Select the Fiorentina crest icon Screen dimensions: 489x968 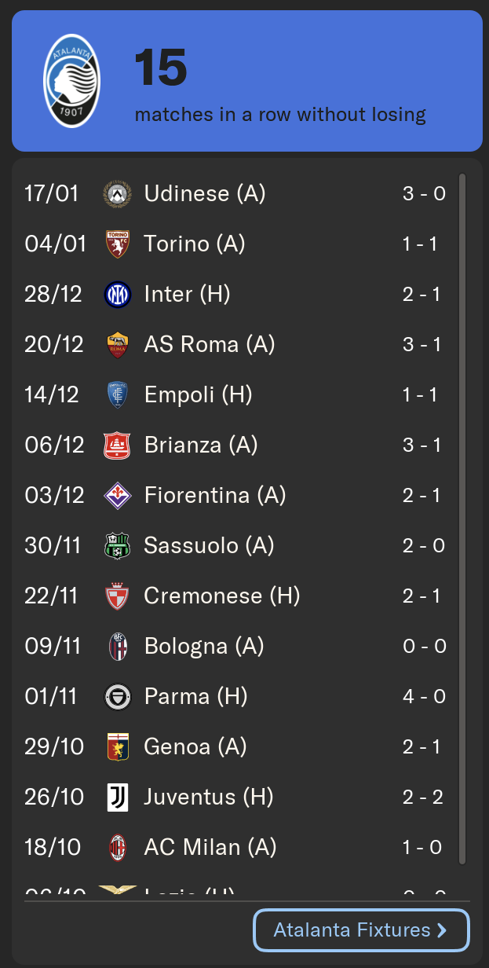(117, 496)
